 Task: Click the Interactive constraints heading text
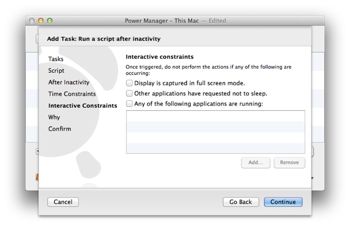click(x=160, y=57)
